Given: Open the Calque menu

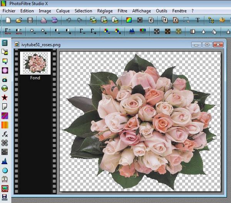Looking at the screenshot, I should (x=63, y=11).
